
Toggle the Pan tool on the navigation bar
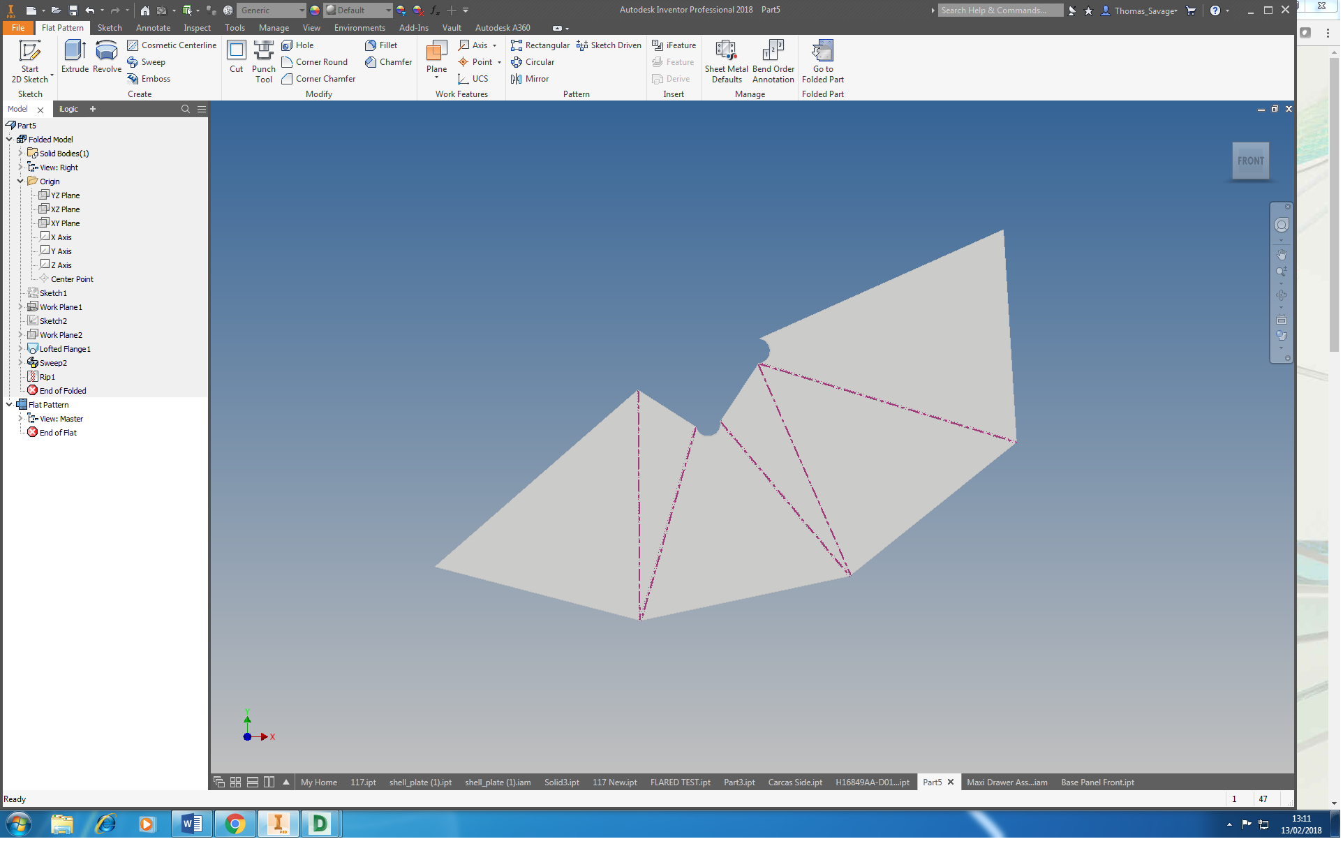coord(1282,254)
